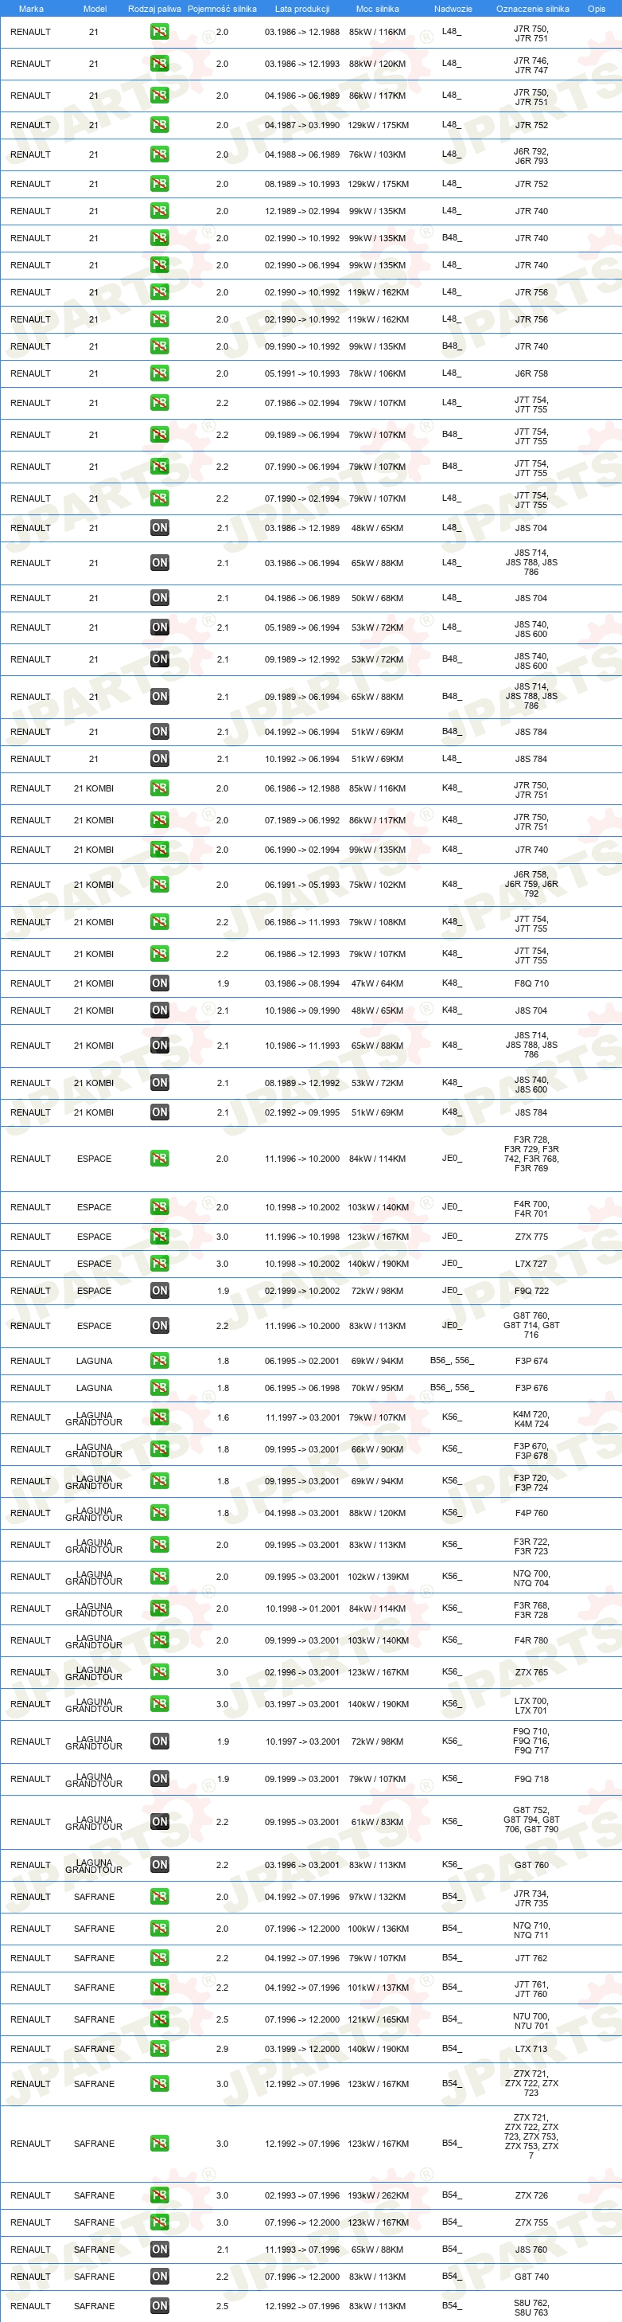Click the 04.1988 -> 06.1989 production dates

(301, 154)
